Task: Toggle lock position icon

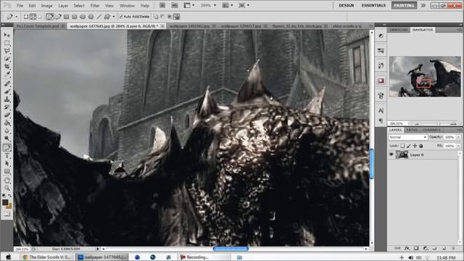Action: click(x=415, y=146)
